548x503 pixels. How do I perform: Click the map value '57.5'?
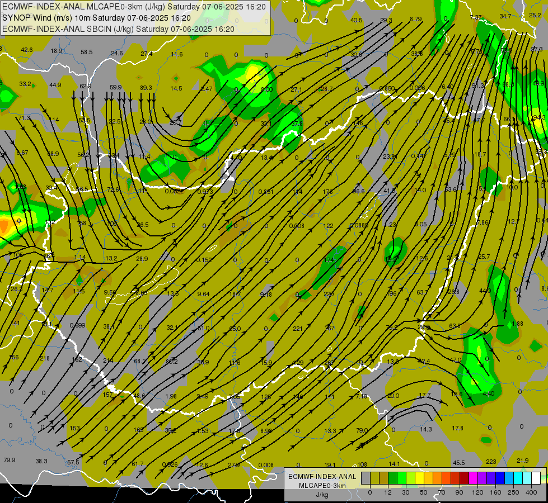pyautogui.click(x=73, y=462)
